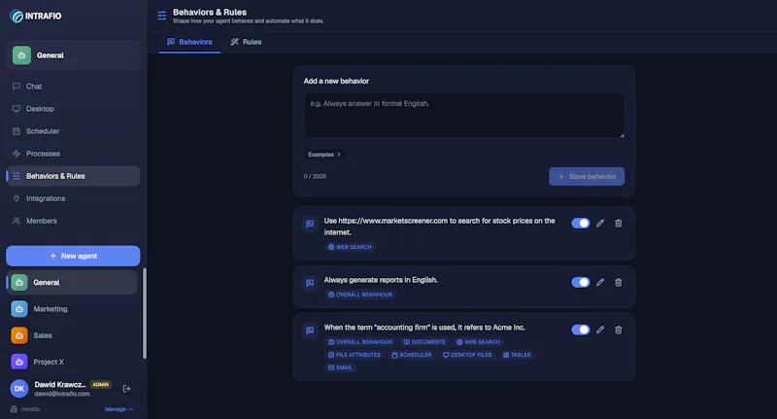
Task: Click the Chat bubble icon in sidebar
Action: [x=17, y=87]
